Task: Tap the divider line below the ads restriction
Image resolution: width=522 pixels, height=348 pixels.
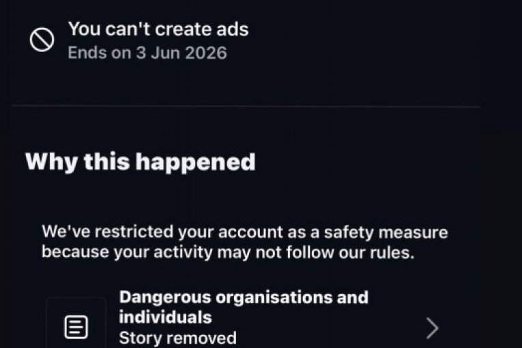Action: [x=246, y=106]
